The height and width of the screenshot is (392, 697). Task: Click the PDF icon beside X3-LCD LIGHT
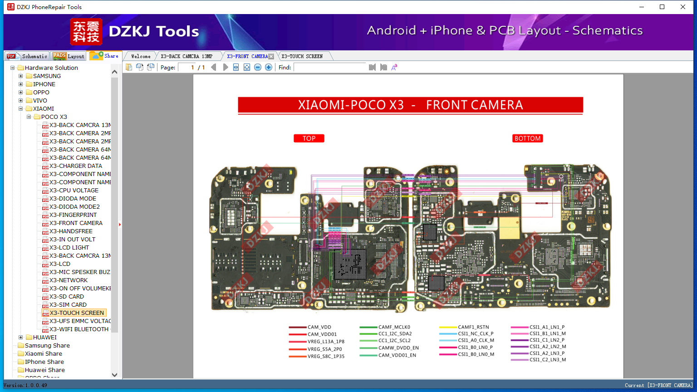coord(45,248)
